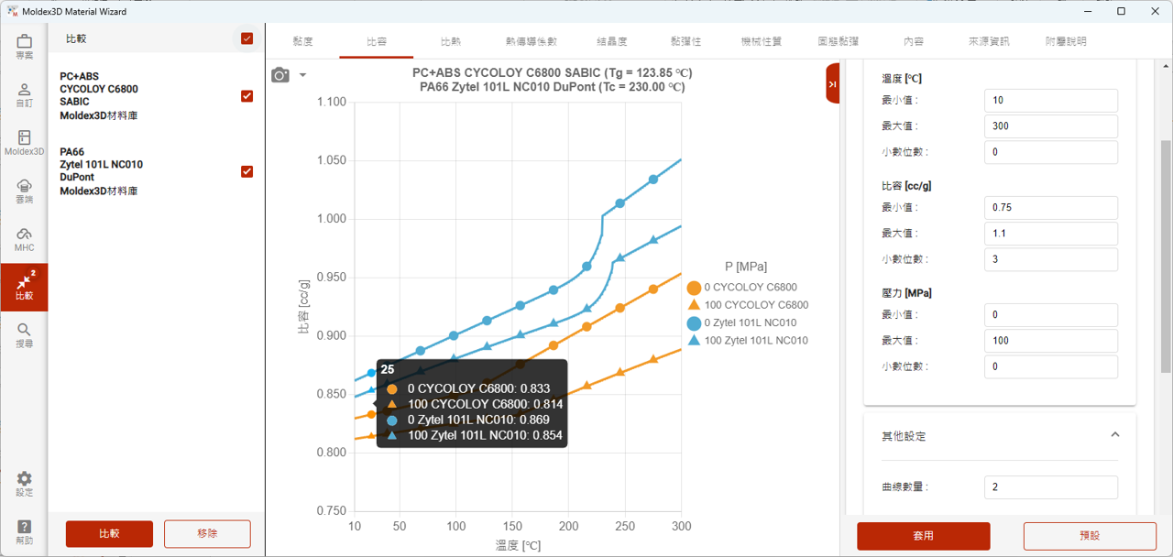1173x557 pixels.
Task: Open the camera dropdown arrow
Action: coord(303,75)
